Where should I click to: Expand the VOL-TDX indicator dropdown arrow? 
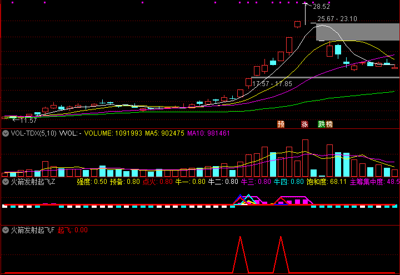(6, 133)
